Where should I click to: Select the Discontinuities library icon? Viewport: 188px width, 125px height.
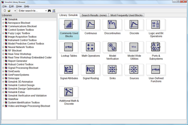pos(112,24)
